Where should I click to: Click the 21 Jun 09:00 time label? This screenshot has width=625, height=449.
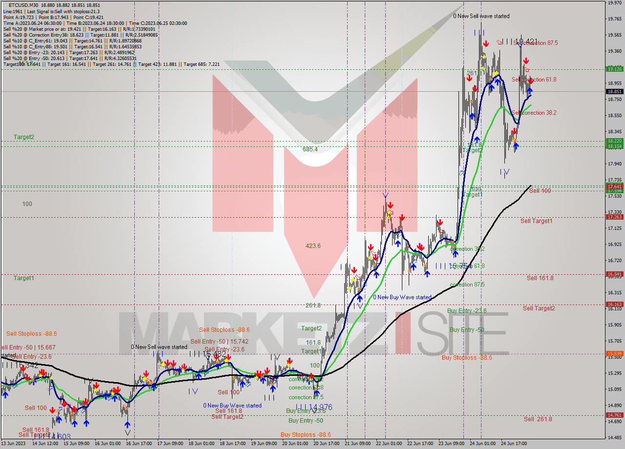tap(358, 444)
